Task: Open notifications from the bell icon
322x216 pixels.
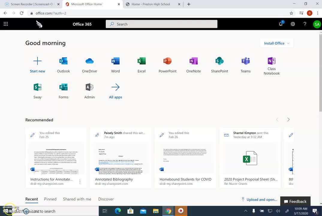Action: tap(281, 24)
